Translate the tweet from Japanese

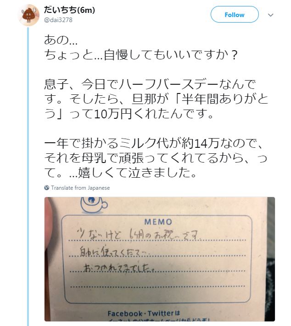80,188
